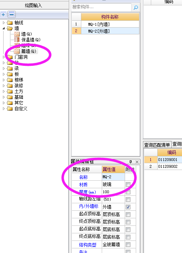This screenshot has height=253, width=182.
Task: Click the collapse-all minus icon
Action: (11, 15)
